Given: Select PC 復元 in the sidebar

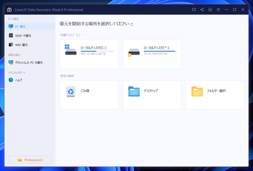Looking at the screenshot, I should point(30,26).
